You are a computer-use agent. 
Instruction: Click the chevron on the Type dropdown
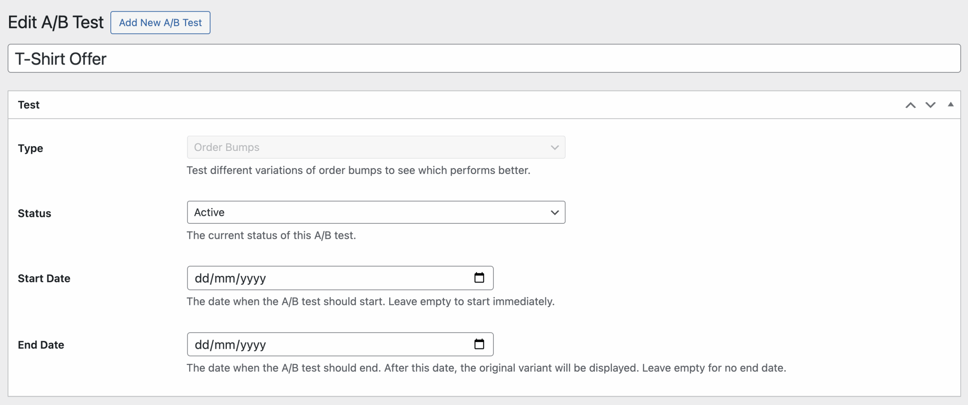pyautogui.click(x=554, y=147)
